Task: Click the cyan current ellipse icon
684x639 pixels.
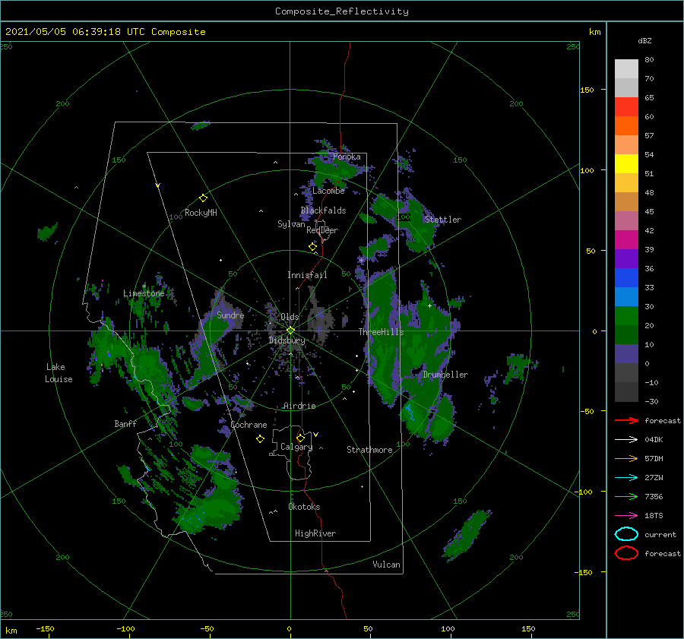Action: point(626,534)
